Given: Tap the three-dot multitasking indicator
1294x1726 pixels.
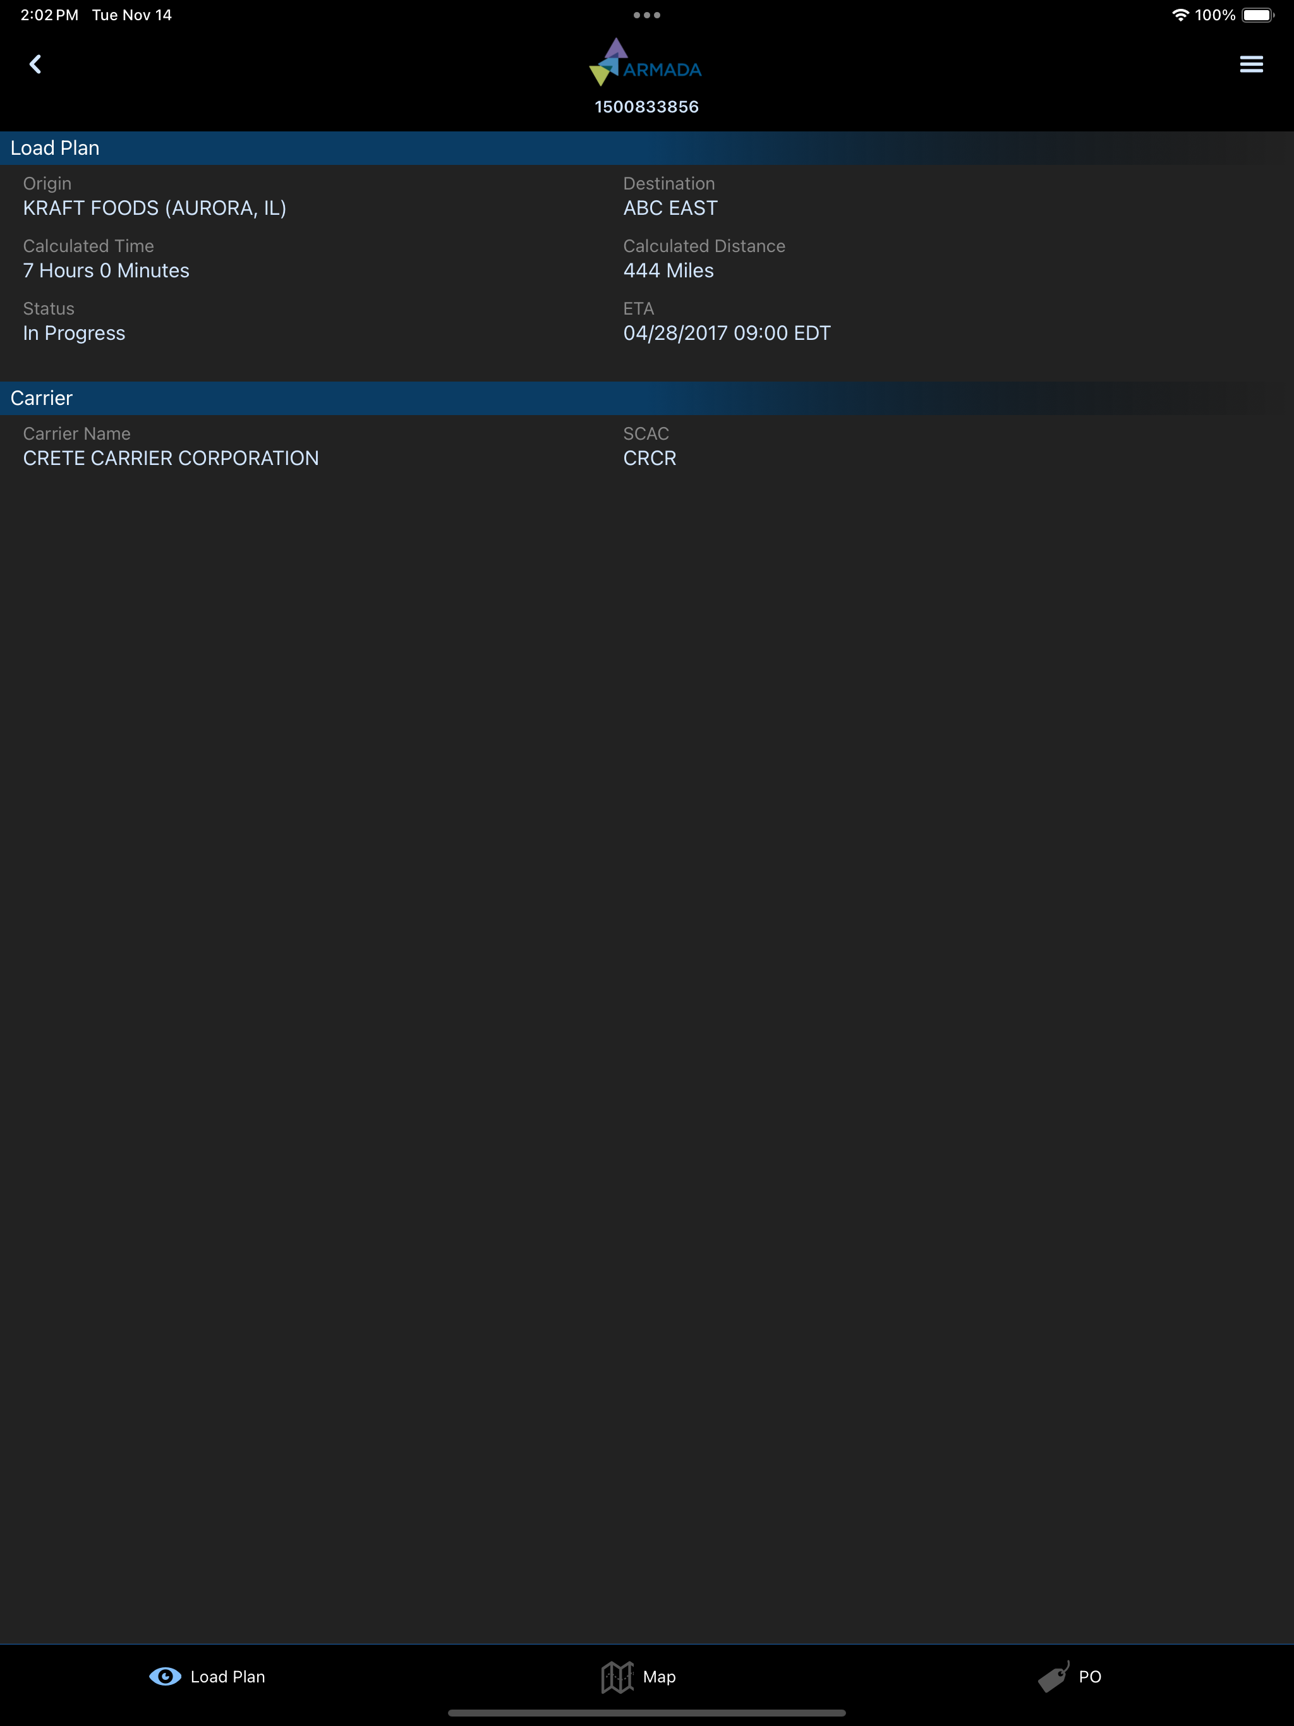Looking at the screenshot, I should tap(646, 15).
